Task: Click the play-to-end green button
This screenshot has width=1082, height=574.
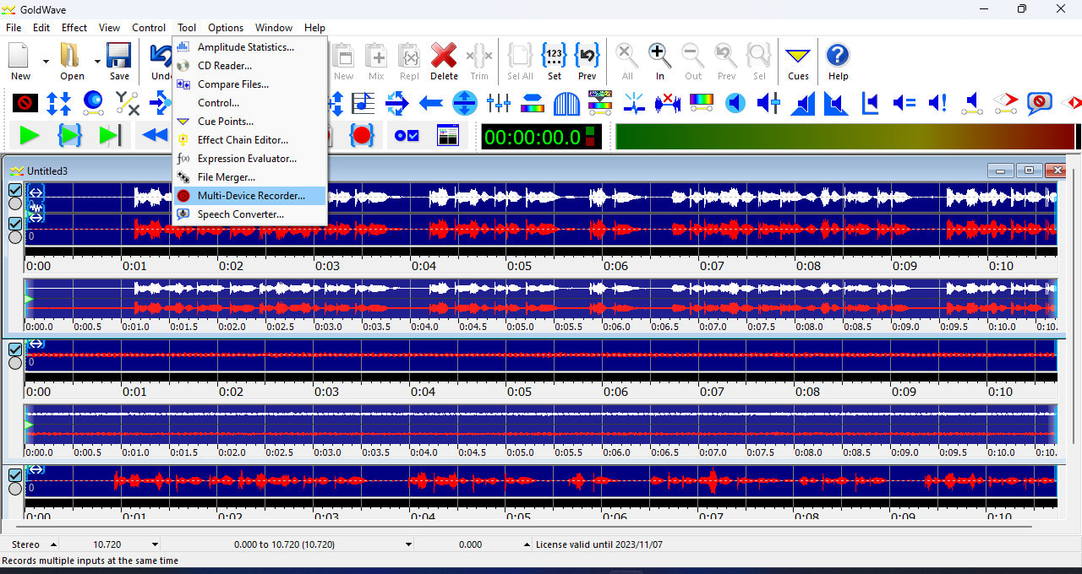Action: [x=110, y=135]
